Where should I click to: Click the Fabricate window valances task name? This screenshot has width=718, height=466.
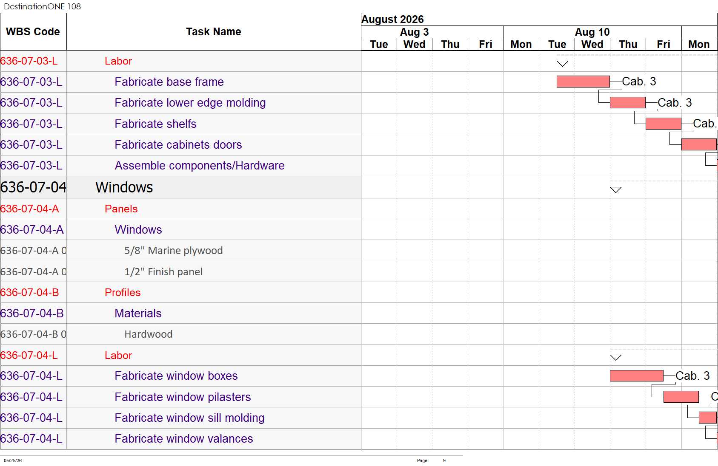184,439
